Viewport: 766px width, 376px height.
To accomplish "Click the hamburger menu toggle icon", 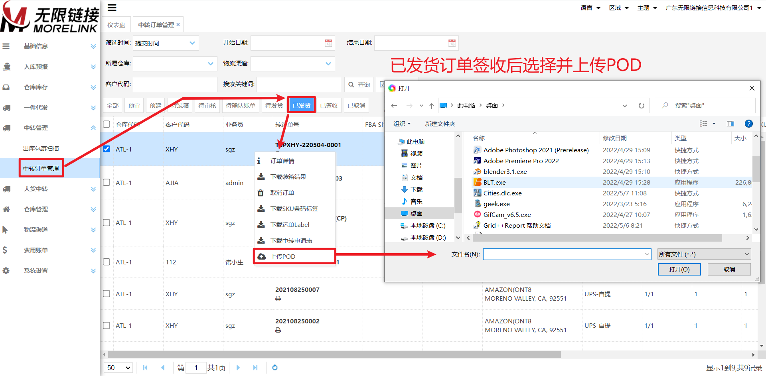I will 112,8.
